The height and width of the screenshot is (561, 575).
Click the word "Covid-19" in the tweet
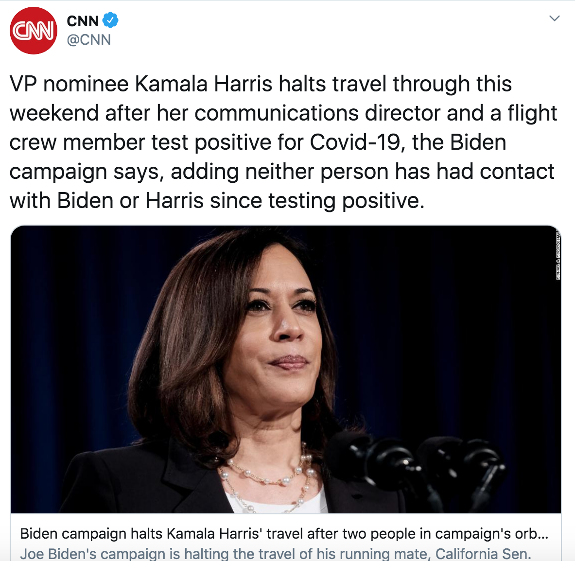[355, 142]
